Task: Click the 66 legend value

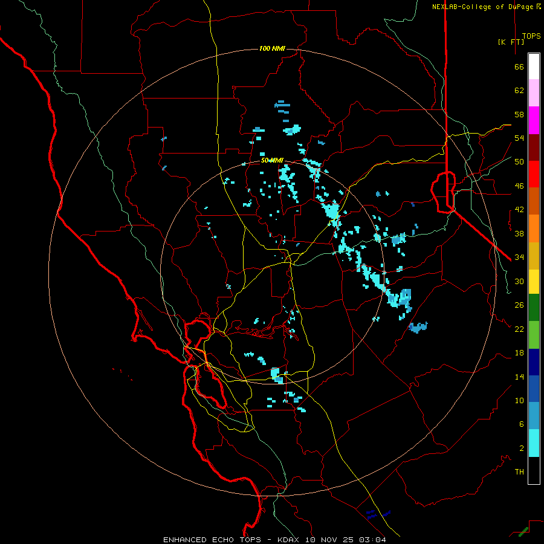Action: coord(519,67)
